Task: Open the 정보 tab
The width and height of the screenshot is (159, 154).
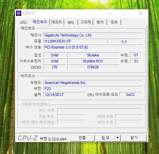Action: 114,22
